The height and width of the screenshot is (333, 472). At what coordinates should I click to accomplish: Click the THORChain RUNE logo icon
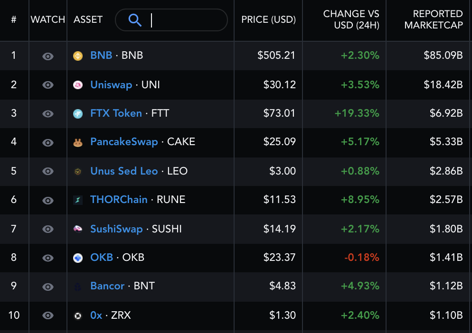[x=78, y=200]
